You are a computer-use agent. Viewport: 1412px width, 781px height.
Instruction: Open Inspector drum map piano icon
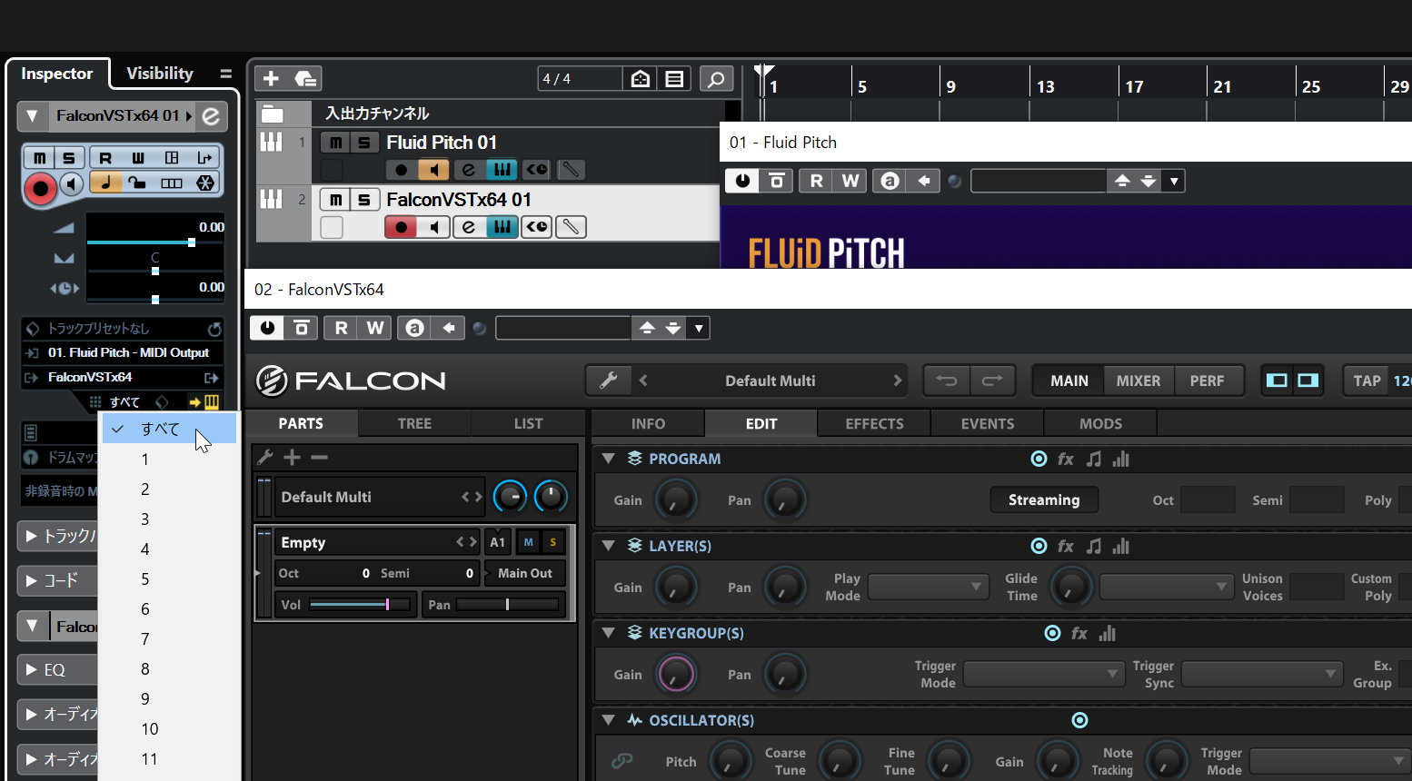[x=211, y=401]
